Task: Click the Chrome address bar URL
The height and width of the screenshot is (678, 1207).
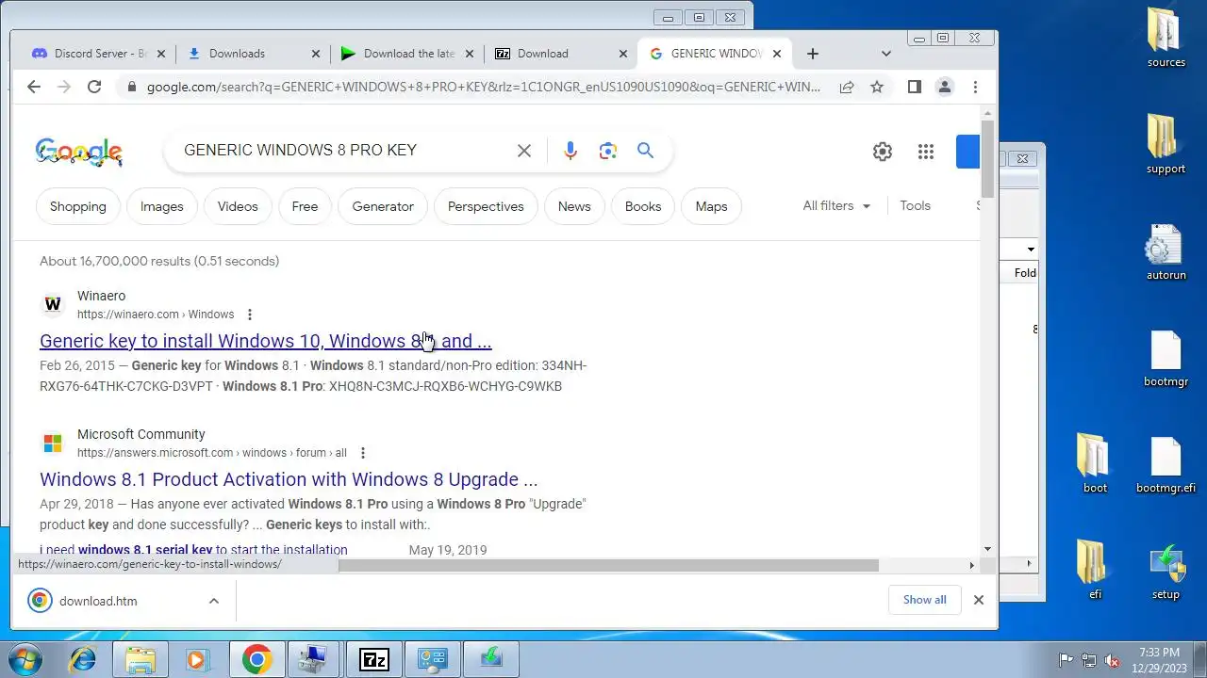Action: click(x=484, y=87)
